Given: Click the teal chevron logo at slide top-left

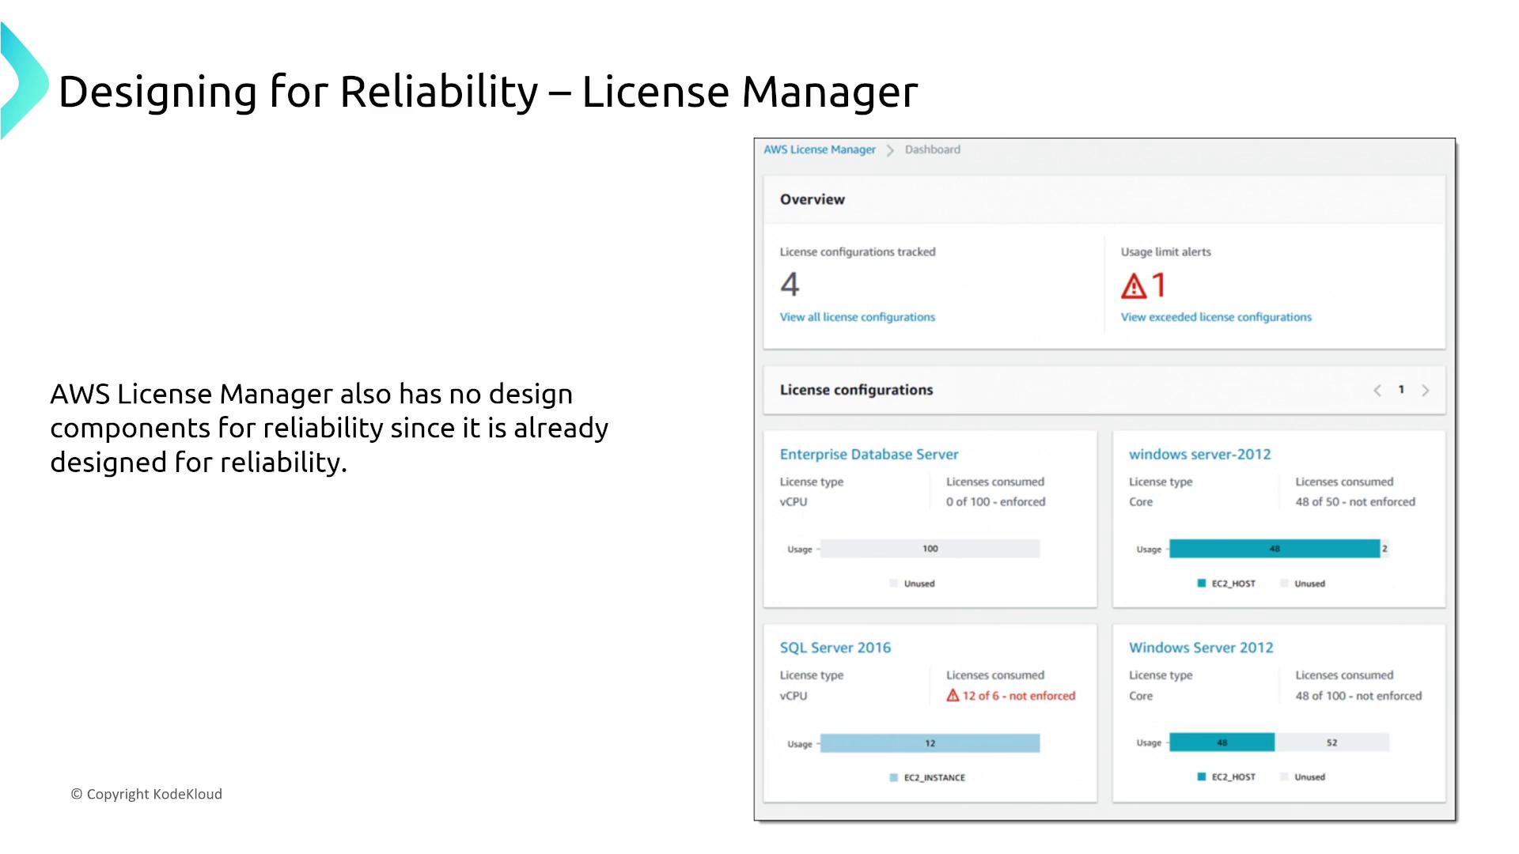Looking at the screenshot, I should (x=24, y=81).
